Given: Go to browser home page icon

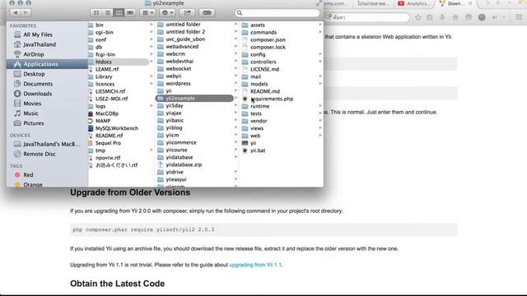Looking at the screenshot, I should pos(455,17).
